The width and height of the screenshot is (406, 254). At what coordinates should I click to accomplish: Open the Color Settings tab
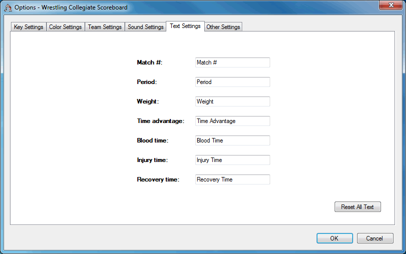65,27
